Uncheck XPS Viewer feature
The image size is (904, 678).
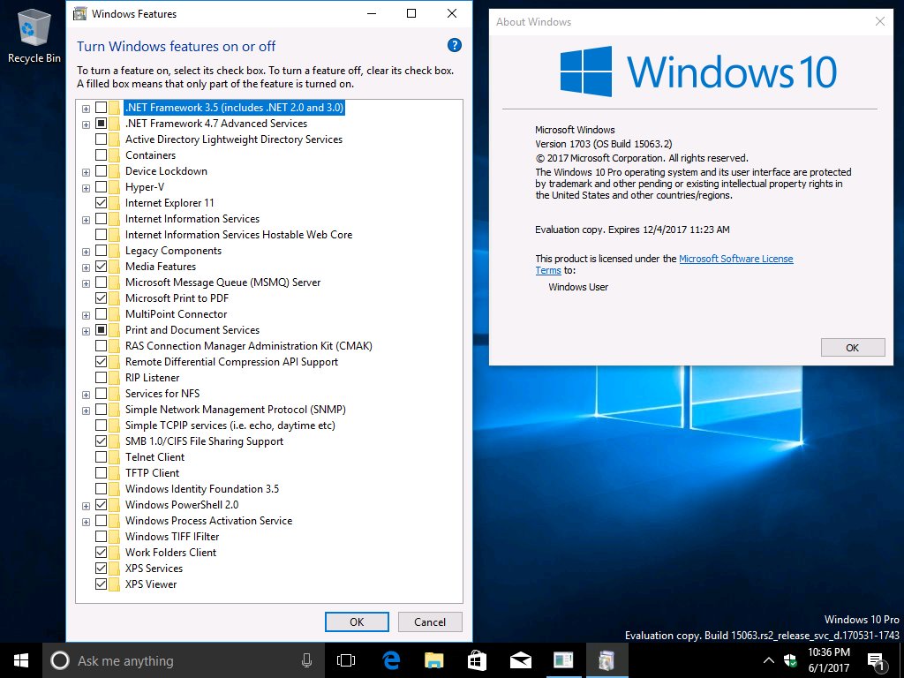(101, 584)
